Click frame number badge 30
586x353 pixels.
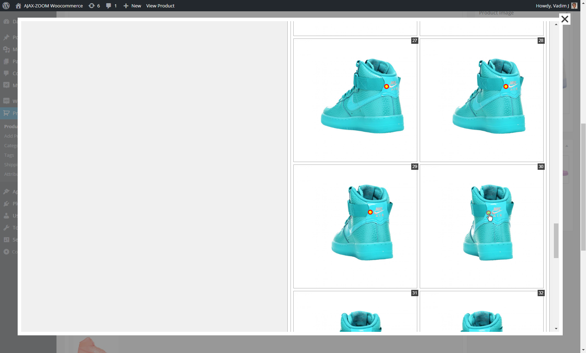click(x=541, y=167)
